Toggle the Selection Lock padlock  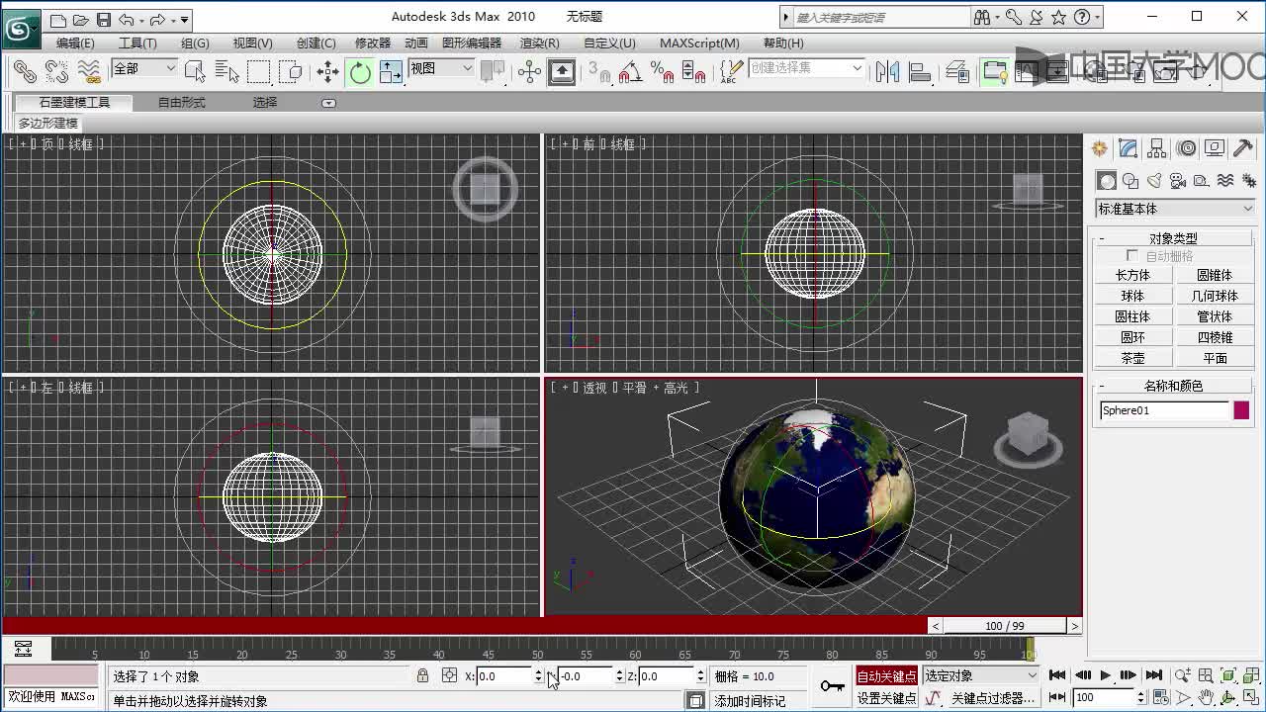coord(423,676)
